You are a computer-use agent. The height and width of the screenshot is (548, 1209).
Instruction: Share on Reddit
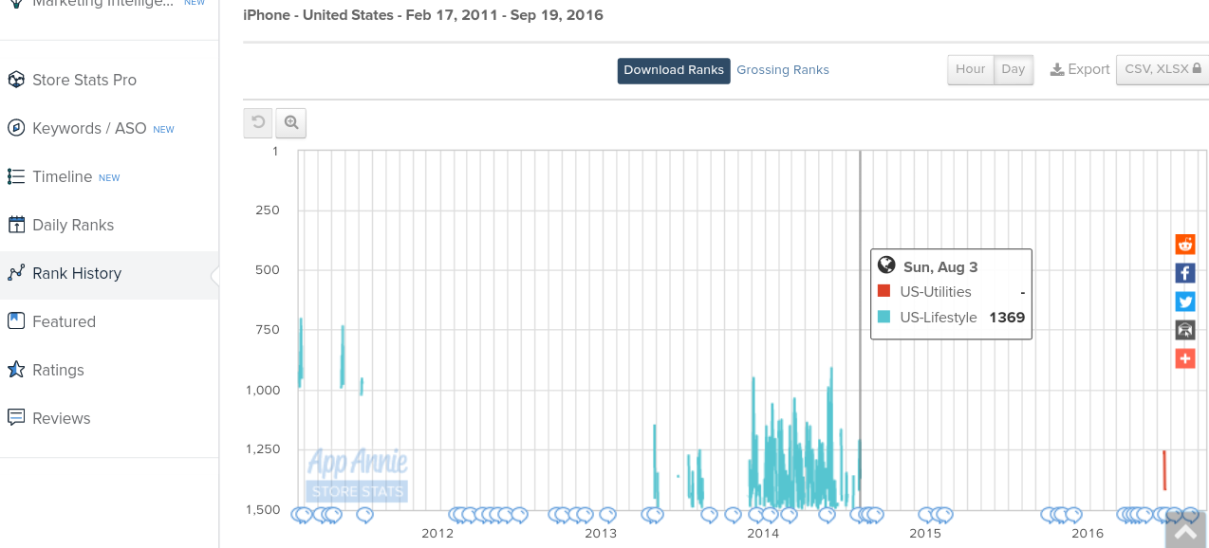click(x=1185, y=245)
